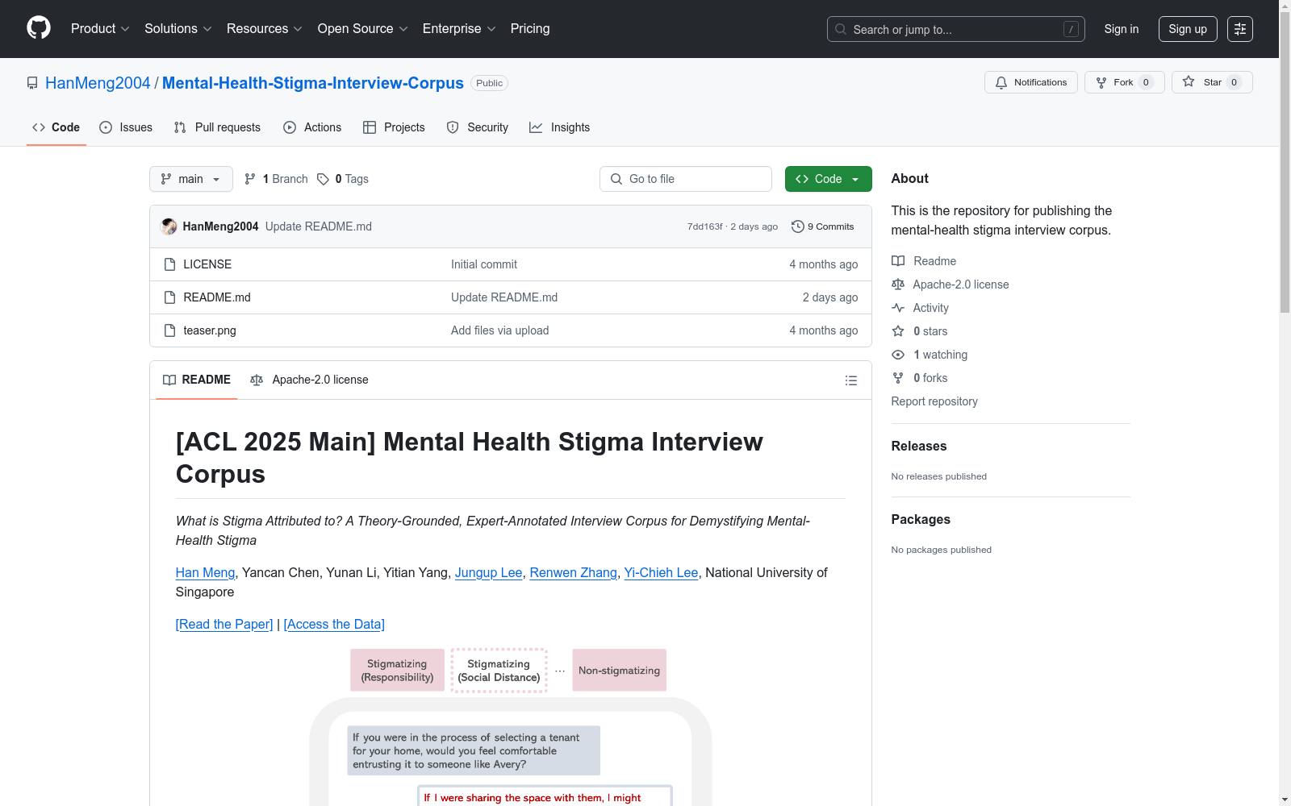This screenshot has width=1291, height=806.
Task: Switch to the Issues tab
Action: (x=126, y=127)
